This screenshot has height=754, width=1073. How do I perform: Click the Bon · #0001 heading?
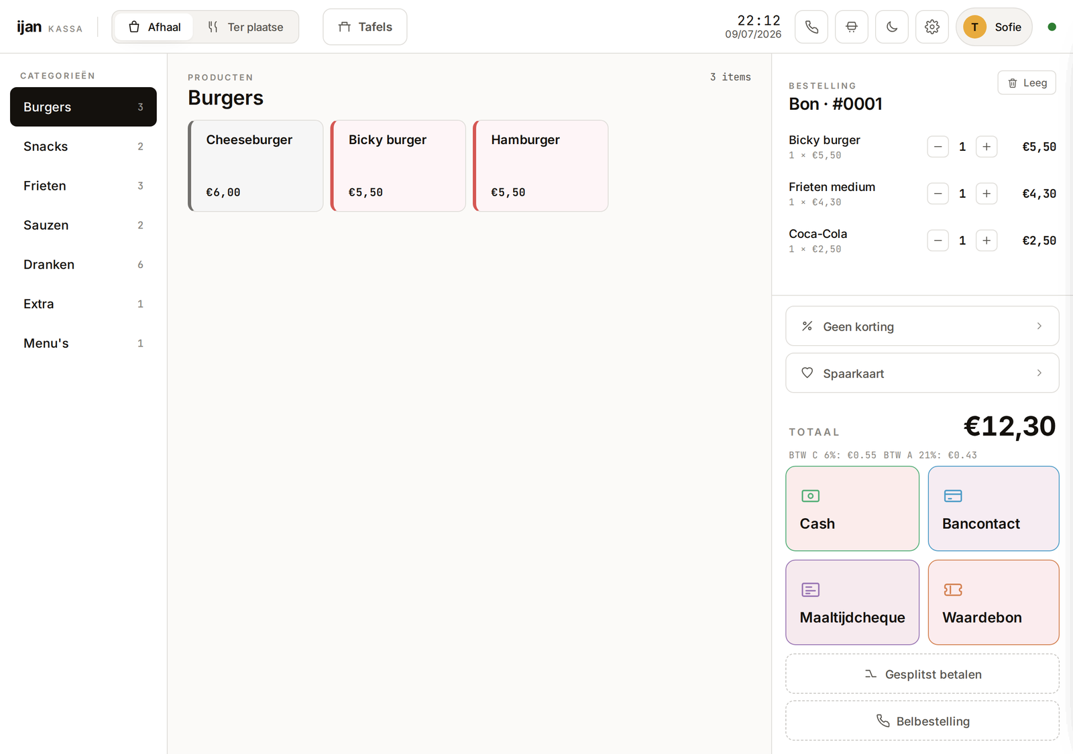pos(836,104)
